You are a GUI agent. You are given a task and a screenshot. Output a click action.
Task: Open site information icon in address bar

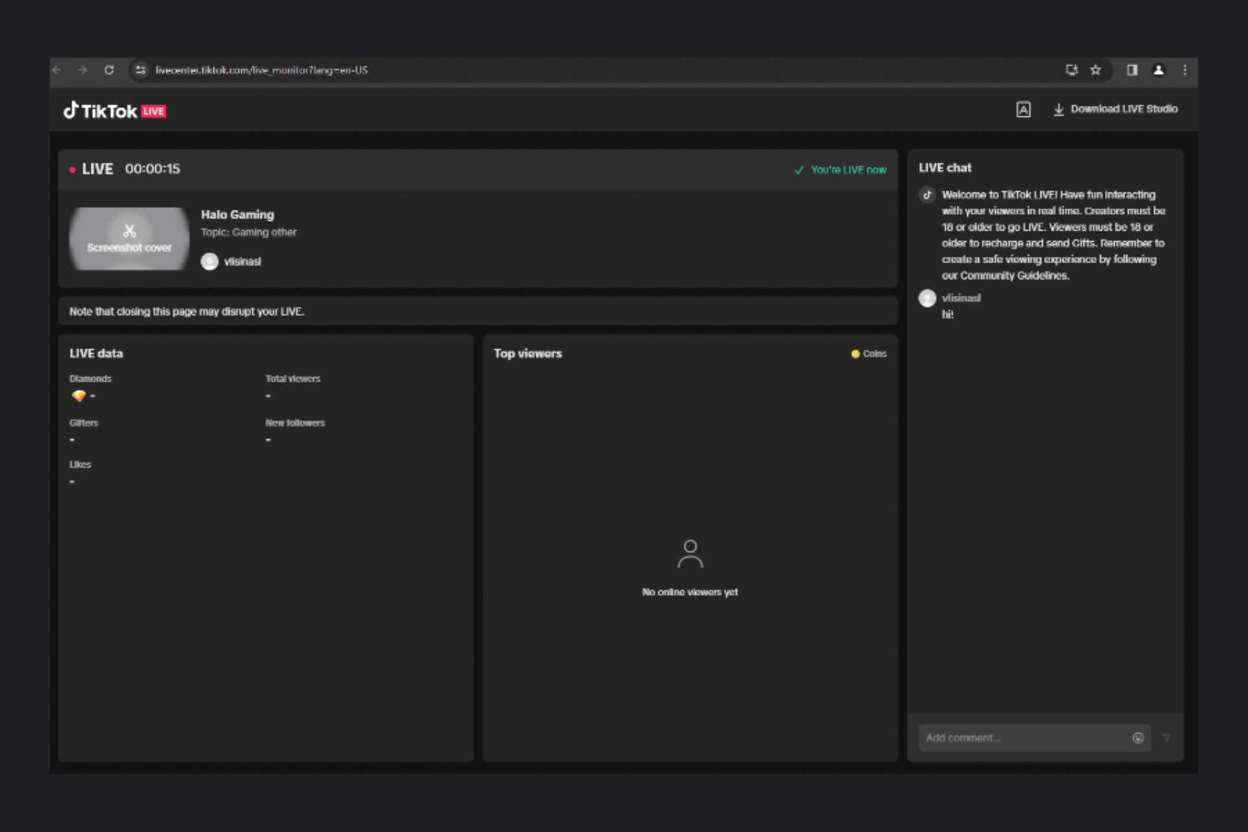(x=140, y=70)
